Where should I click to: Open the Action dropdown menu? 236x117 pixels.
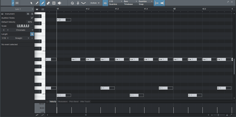click(x=95, y=3)
